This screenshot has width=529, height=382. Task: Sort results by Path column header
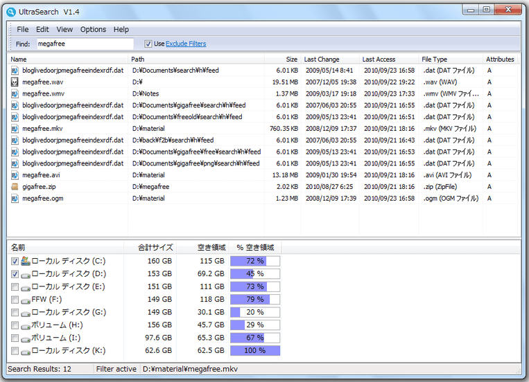pyautogui.click(x=196, y=60)
